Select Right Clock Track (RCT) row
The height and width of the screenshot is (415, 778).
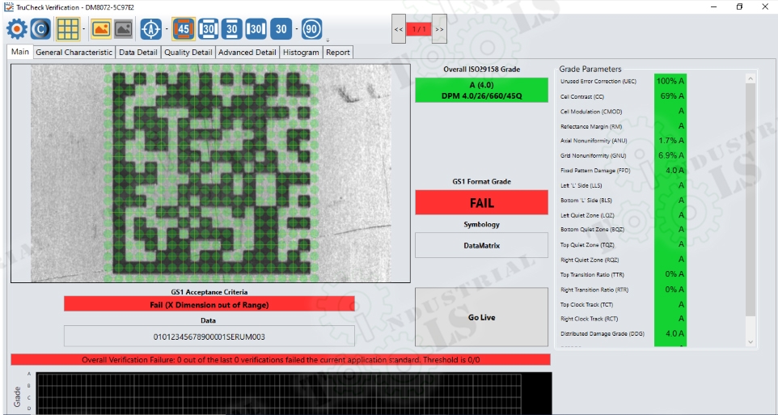pyautogui.click(x=623, y=318)
